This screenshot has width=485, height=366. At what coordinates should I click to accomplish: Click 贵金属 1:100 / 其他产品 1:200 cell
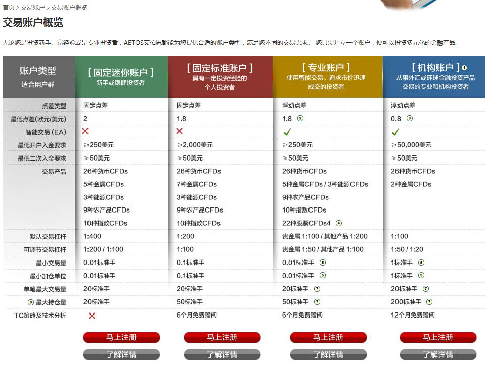[x=325, y=236]
